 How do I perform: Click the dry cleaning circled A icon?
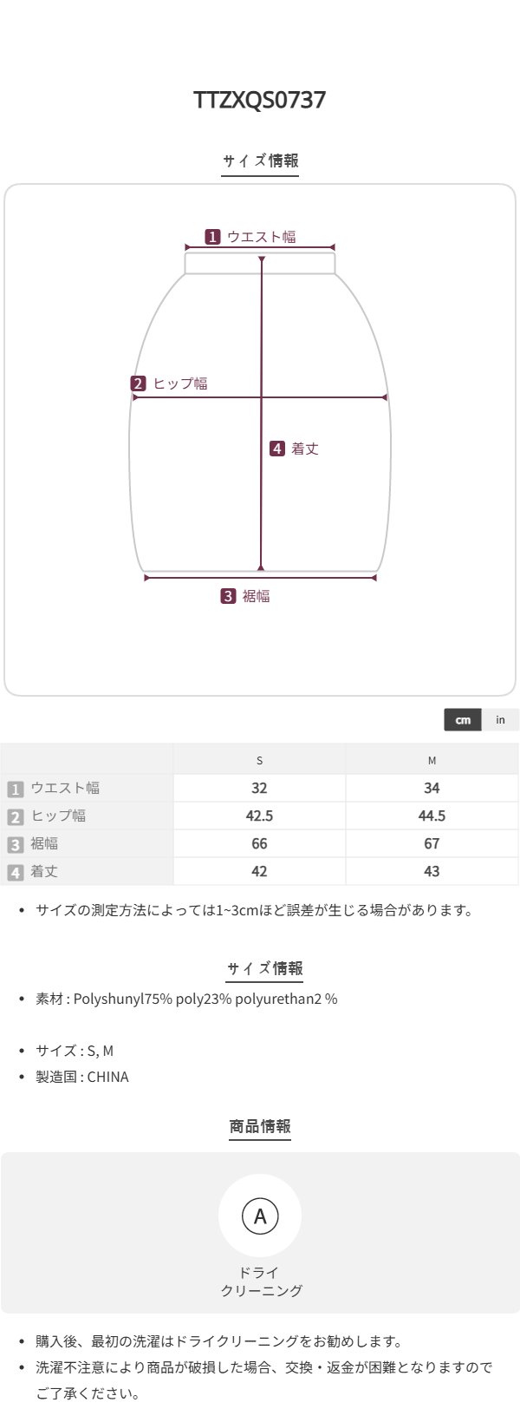coord(260,1216)
